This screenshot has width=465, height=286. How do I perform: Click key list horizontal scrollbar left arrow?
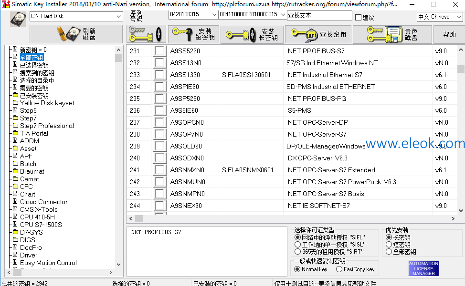(x=131, y=218)
